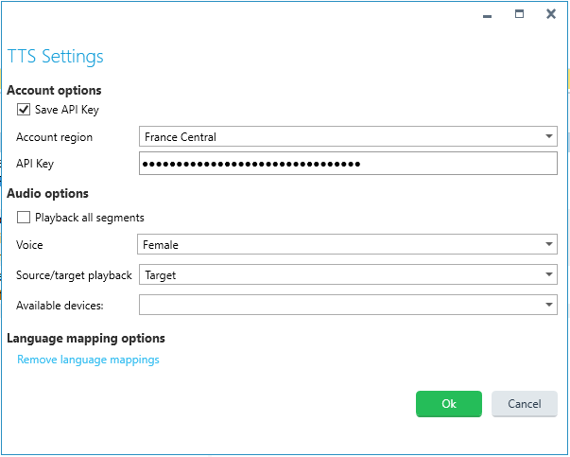The image size is (570, 457).
Task: Click the Remove language mappings link
Action: click(x=88, y=360)
